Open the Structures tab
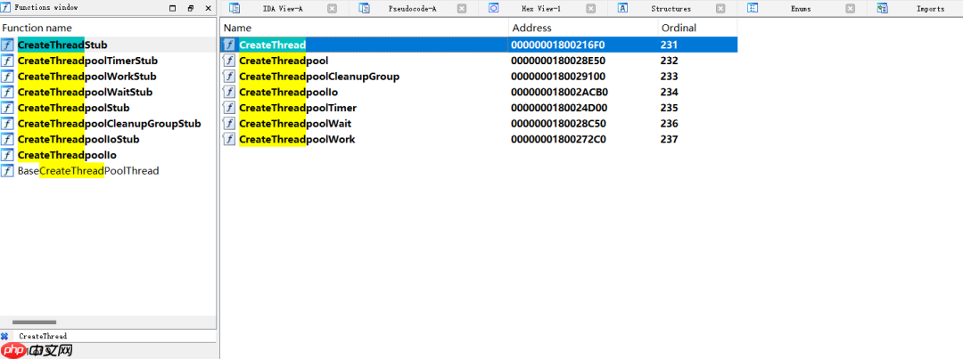Viewport: 963px width, 359px height. (671, 9)
